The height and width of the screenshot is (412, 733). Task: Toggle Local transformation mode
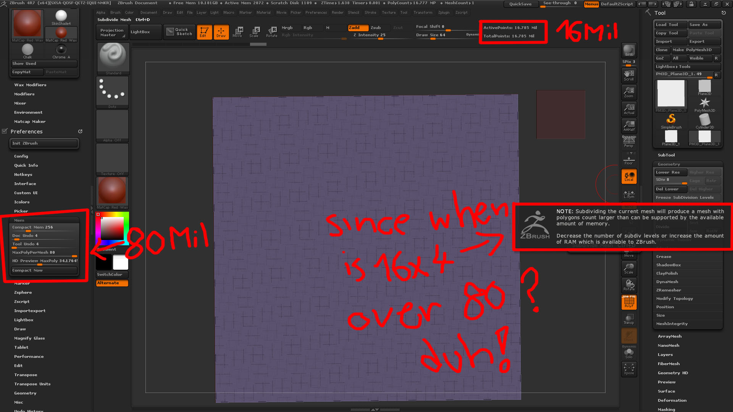[x=629, y=176]
